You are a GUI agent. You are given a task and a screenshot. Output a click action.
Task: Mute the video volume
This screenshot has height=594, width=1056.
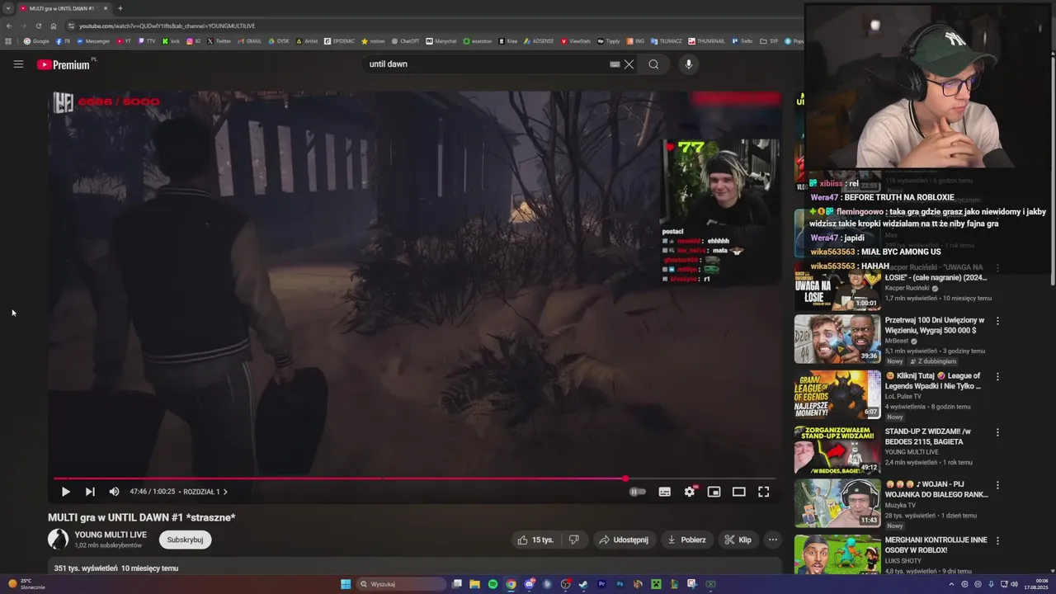pyautogui.click(x=114, y=492)
